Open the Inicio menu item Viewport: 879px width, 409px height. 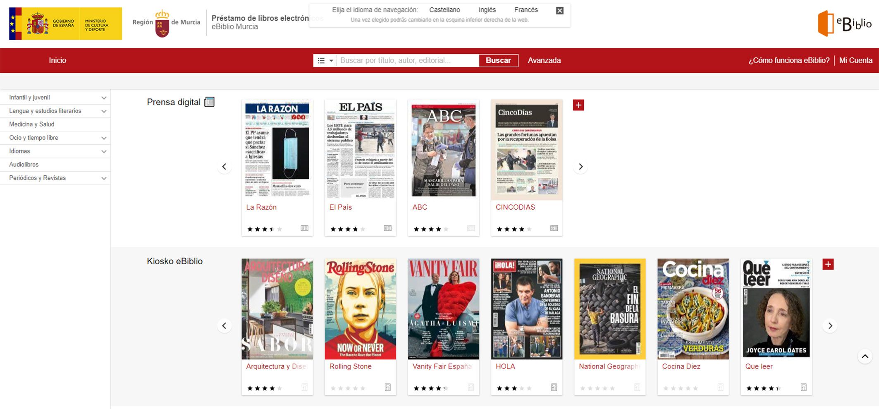tap(57, 60)
